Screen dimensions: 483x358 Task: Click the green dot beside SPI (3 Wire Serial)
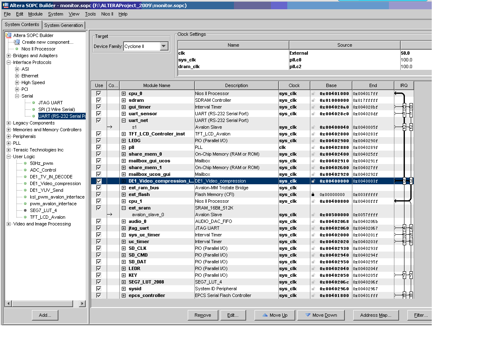coord(34,109)
